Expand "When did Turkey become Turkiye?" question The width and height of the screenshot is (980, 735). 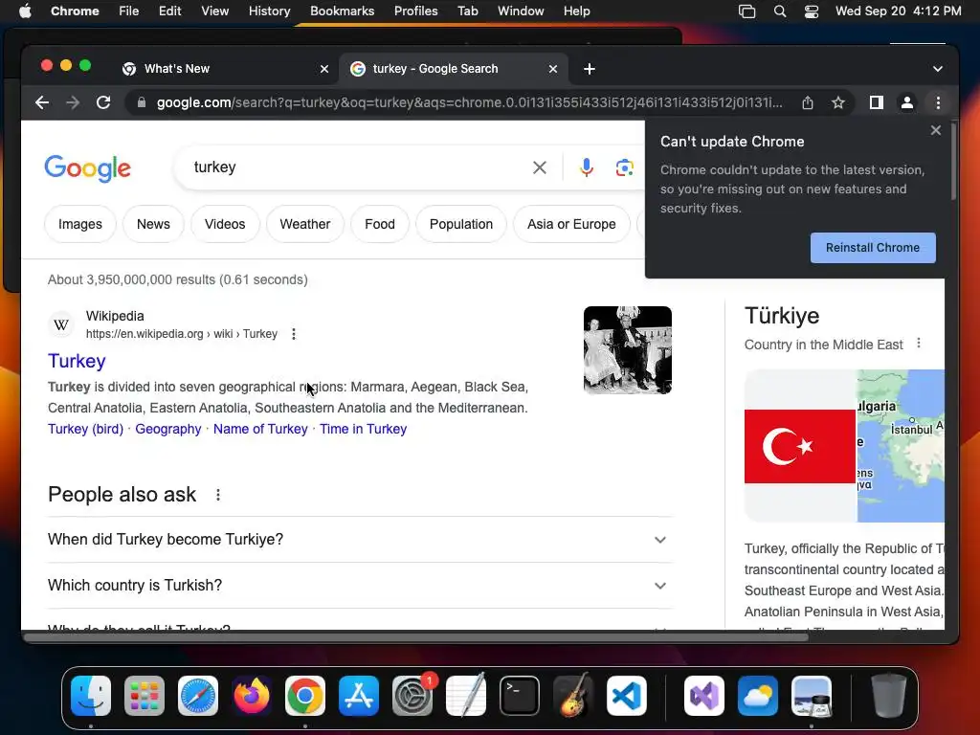tap(360, 540)
